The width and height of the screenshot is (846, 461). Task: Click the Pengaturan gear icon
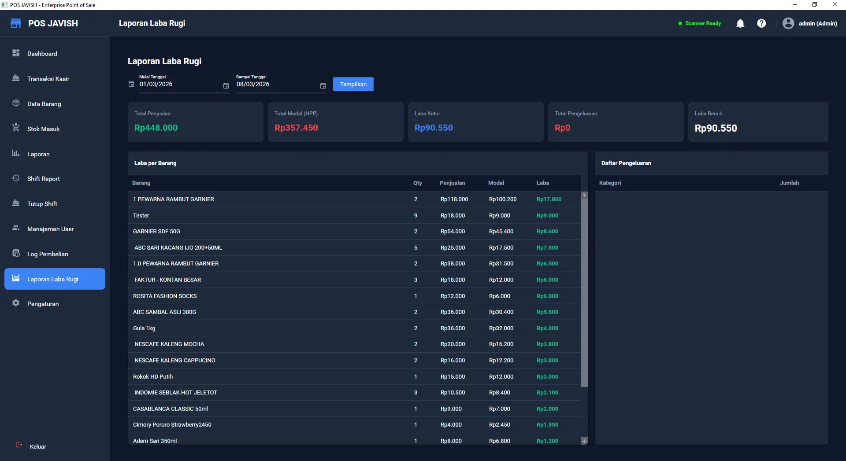[x=16, y=303]
